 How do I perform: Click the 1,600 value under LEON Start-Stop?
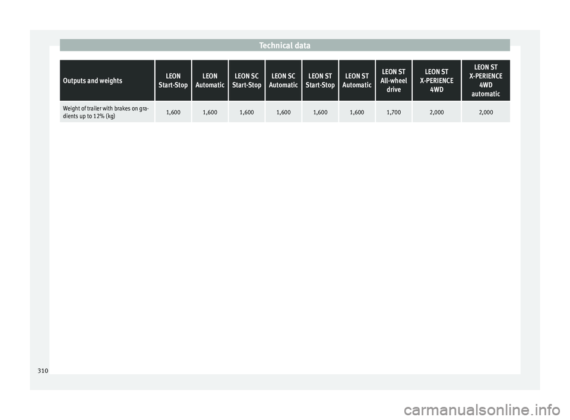pyautogui.click(x=173, y=112)
